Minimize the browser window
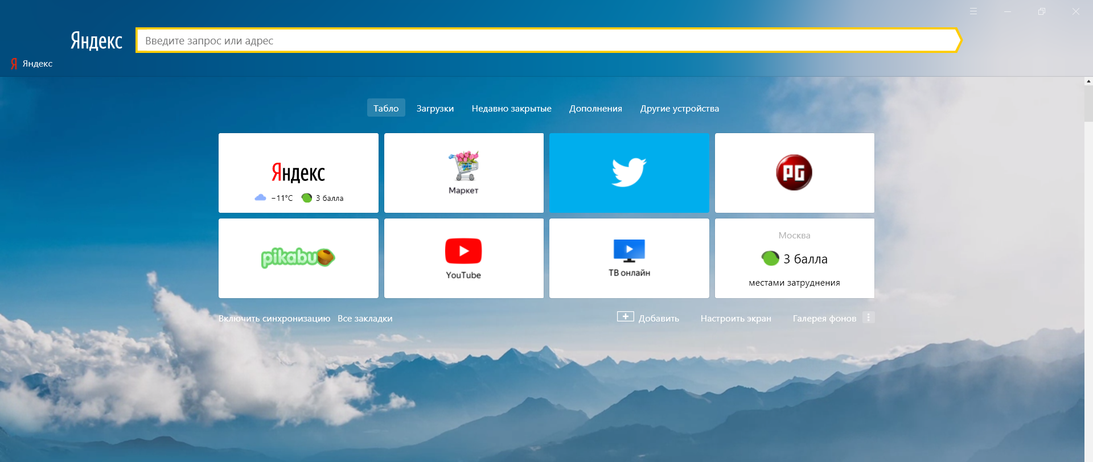Image resolution: width=1093 pixels, height=462 pixels. click(x=1008, y=11)
